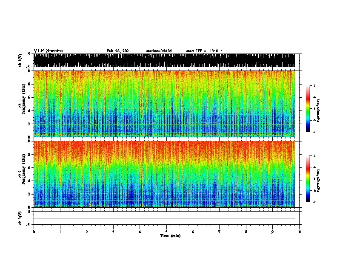Screen dimensions: 337x260
Task: Click the "ch.1(V)" waveform axis label
Action: 20,60
